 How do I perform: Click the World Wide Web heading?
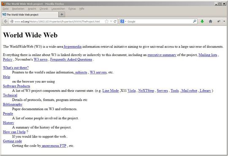[x=30, y=35]
